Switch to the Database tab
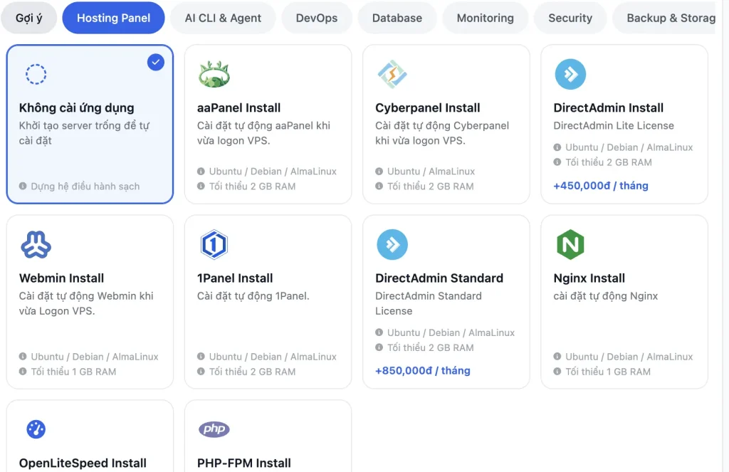The height and width of the screenshot is (472, 729). pyautogui.click(x=397, y=18)
